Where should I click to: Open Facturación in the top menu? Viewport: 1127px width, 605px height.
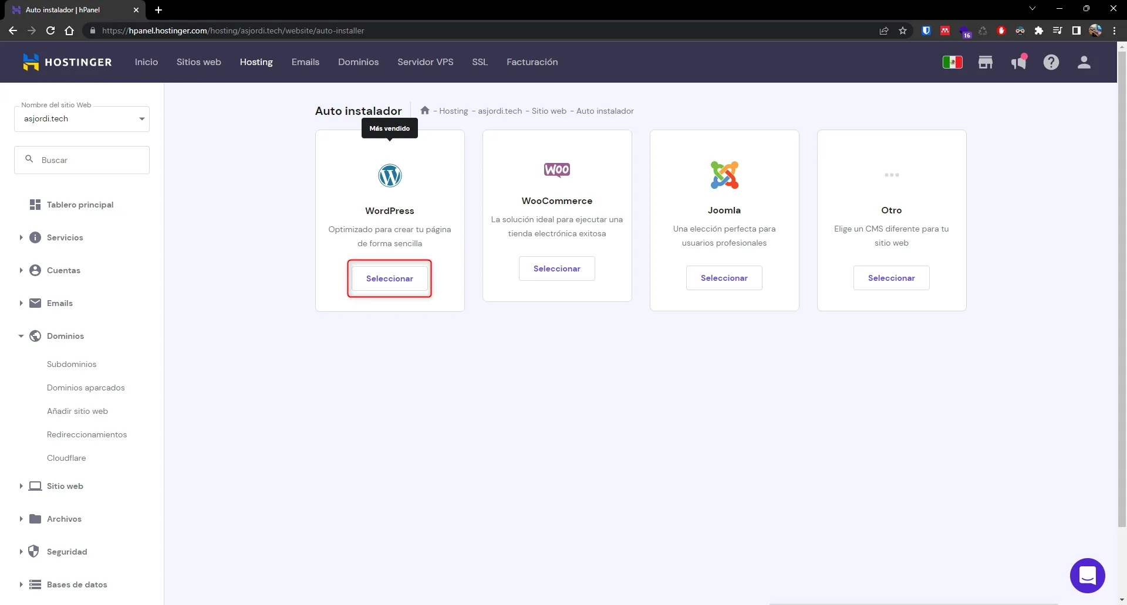(x=532, y=62)
